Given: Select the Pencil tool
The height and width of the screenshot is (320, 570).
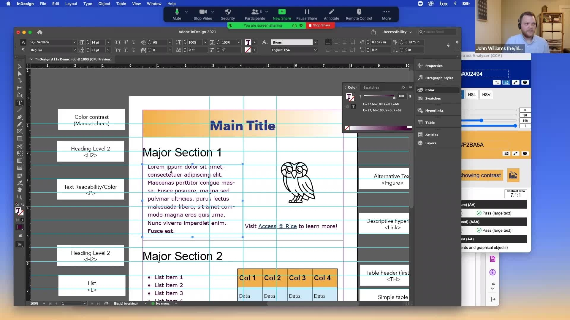Looking at the screenshot, I should [20, 124].
